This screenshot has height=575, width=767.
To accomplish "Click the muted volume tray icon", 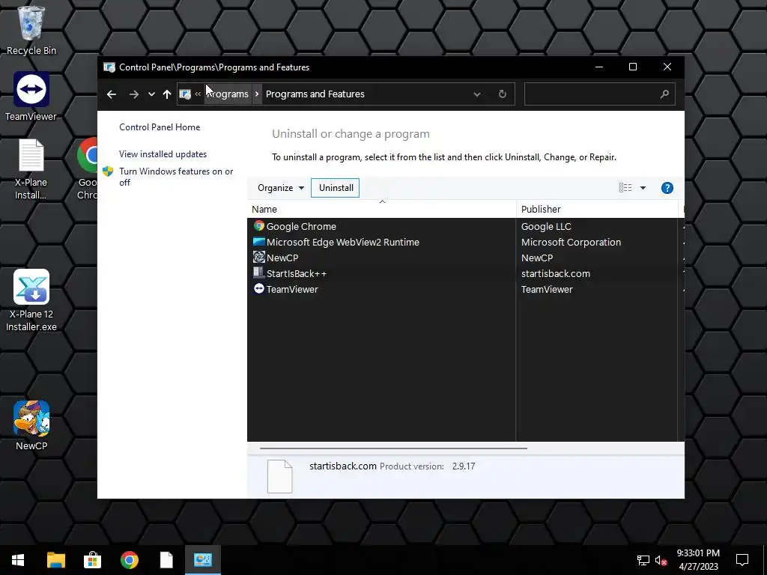I will coord(661,560).
